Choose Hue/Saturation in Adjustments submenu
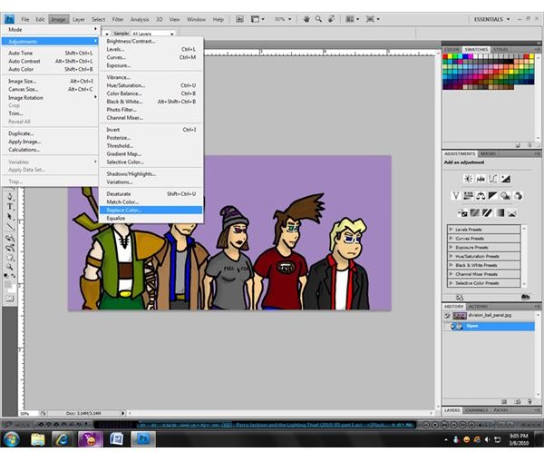The image size is (544, 452). (x=151, y=85)
